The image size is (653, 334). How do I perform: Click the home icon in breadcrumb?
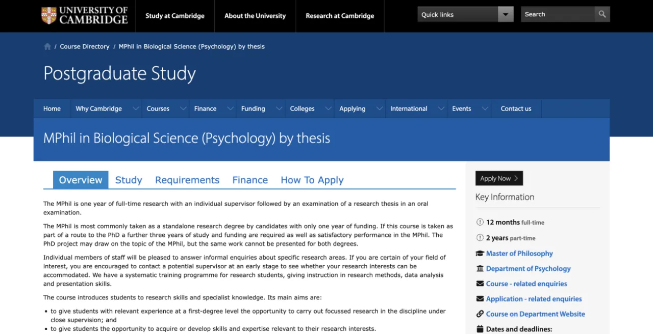coord(47,46)
